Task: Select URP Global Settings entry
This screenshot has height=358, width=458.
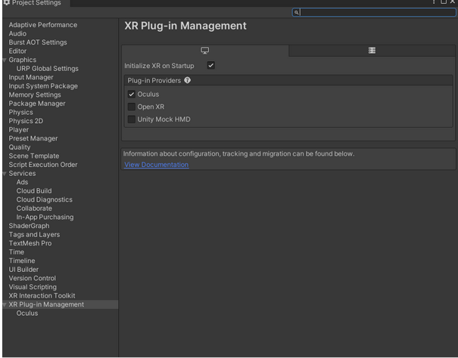Action: pos(47,69)
